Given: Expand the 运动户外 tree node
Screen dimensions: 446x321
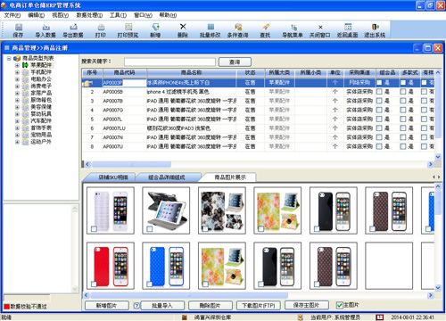Looking at the screenshot, I should point(17,142).
